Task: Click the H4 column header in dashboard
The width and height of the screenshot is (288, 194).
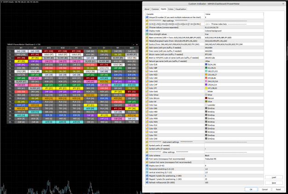Action: 90,48
